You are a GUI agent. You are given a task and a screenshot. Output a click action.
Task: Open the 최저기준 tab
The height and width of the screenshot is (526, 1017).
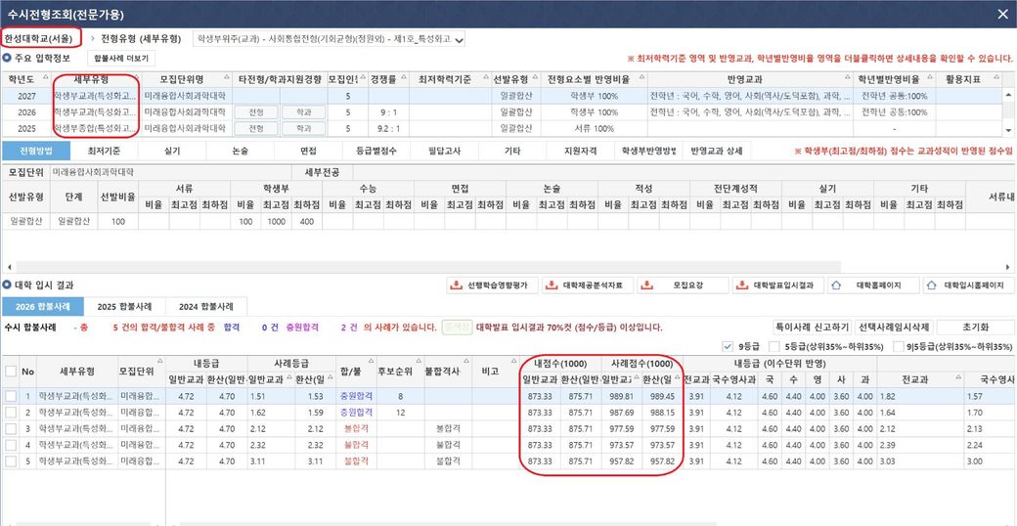pos(105,151)
